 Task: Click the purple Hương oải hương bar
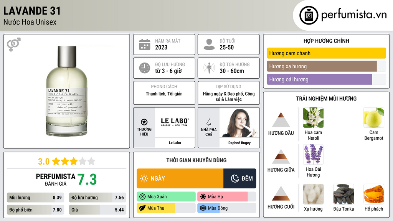click(319, 79)
